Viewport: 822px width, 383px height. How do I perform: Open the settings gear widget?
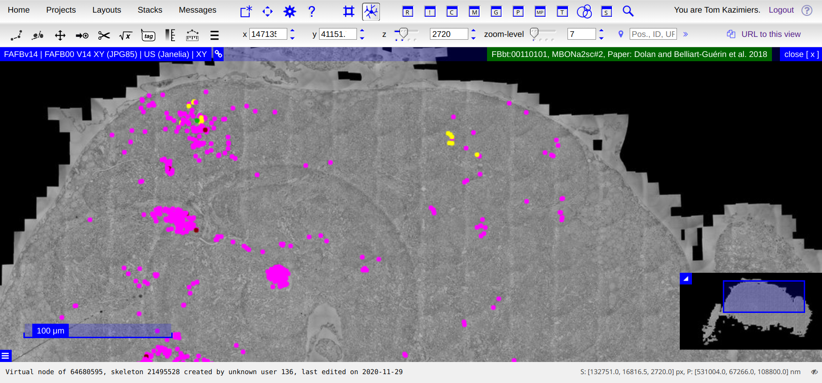290,11
